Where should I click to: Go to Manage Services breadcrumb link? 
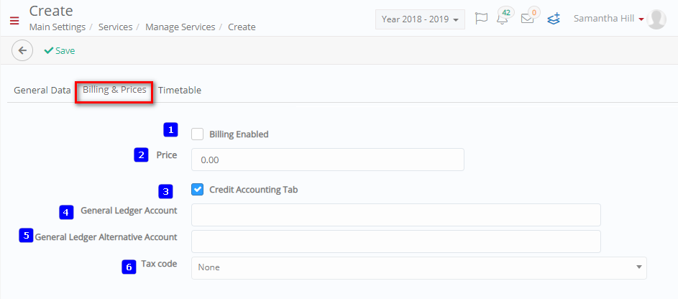click(x=180, y=27)
